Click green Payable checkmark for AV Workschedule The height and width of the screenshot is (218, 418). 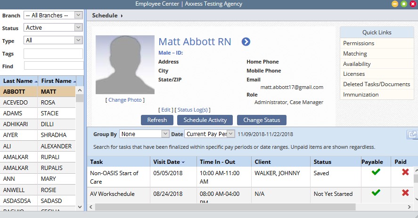click(x=375, y=193)
